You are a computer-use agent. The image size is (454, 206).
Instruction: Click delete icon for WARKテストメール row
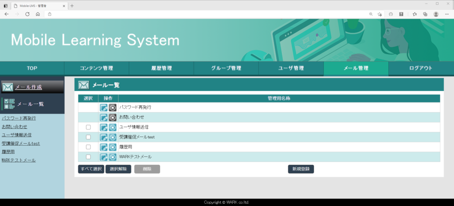(113, 157)
